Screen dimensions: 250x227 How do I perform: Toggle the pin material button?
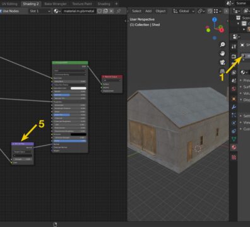[x=119, y=11]
